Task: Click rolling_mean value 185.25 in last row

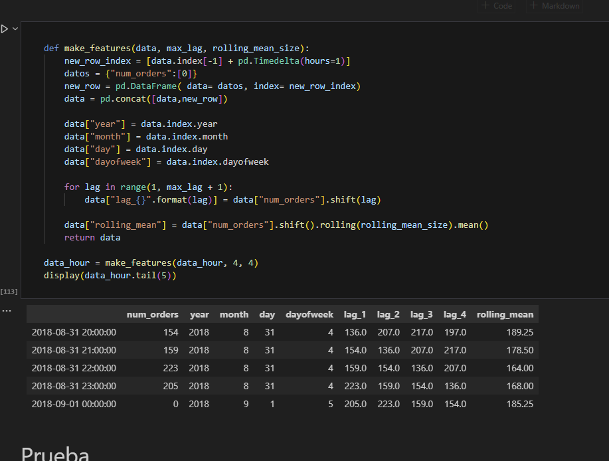Action: point(519,404)
